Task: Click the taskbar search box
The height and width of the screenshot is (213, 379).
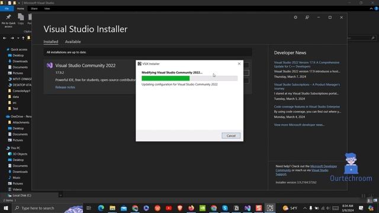Action: pos(47,208)
